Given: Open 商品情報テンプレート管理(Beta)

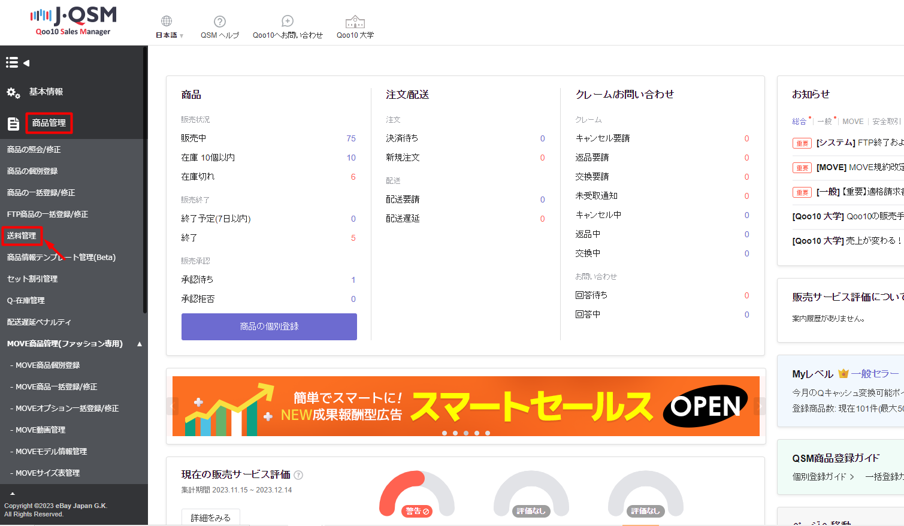Looking at the screenshot, I should pos(61,258).
